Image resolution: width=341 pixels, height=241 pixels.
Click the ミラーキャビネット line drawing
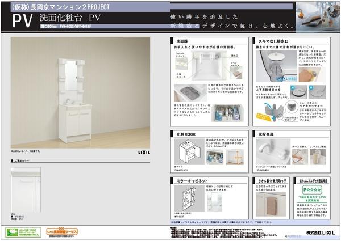[x=189, y=198]
